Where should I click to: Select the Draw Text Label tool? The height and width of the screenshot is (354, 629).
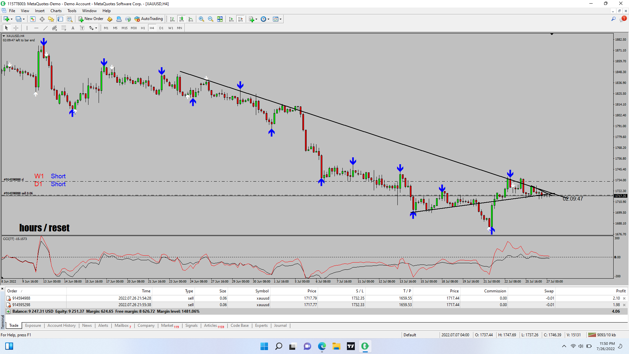tap(82, 28)
